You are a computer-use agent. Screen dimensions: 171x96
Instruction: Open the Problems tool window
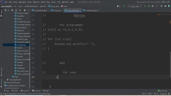pos(25,91)
